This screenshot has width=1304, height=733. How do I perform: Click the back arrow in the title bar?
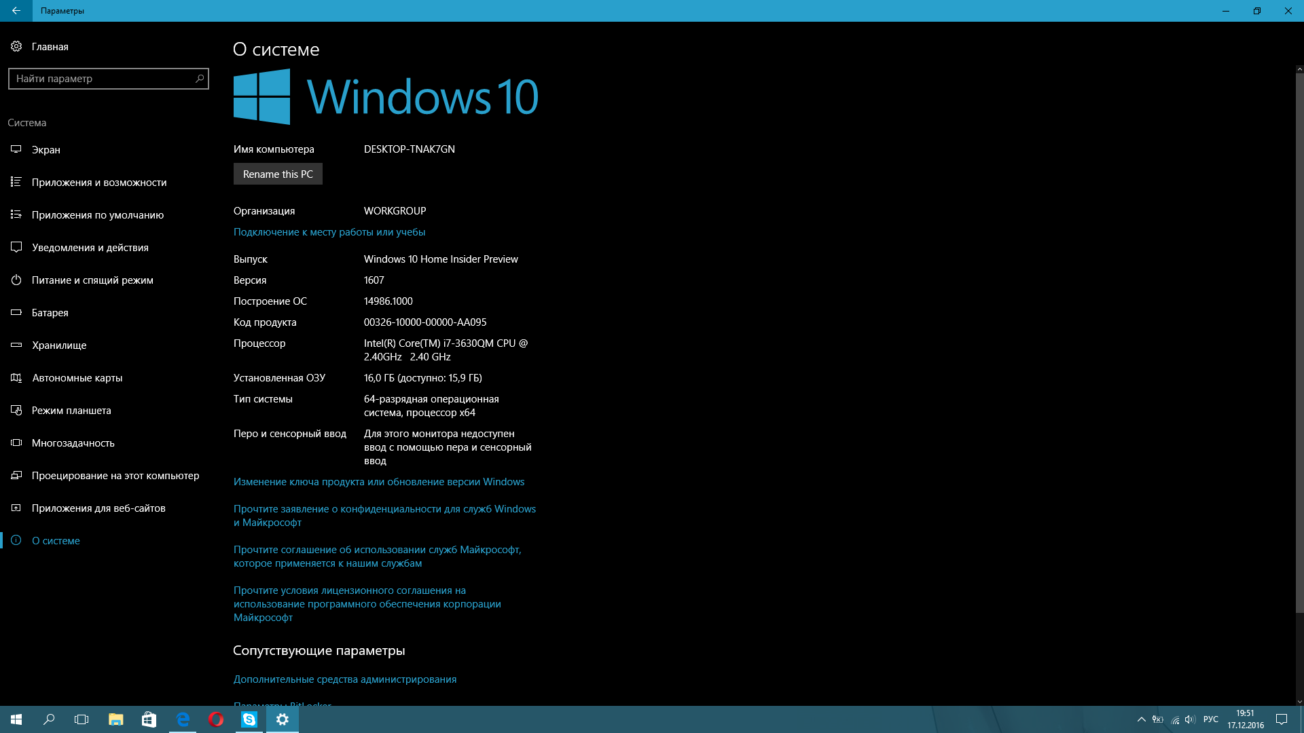pyautogui.click(x=16, y=11)
